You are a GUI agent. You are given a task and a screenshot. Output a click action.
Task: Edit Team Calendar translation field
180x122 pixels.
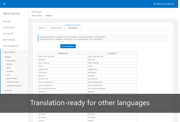coord(112,63)
